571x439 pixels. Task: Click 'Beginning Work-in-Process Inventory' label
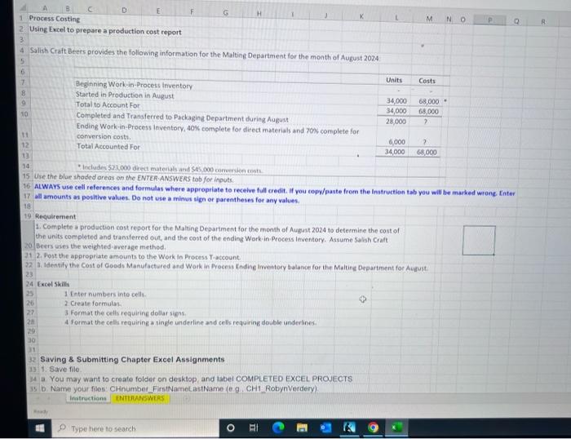[x=134, y=85]
